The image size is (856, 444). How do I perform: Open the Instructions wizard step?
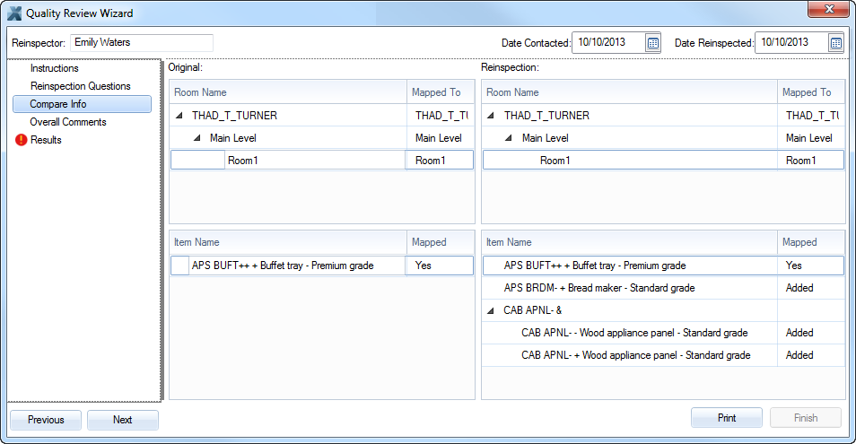point(54,68)
